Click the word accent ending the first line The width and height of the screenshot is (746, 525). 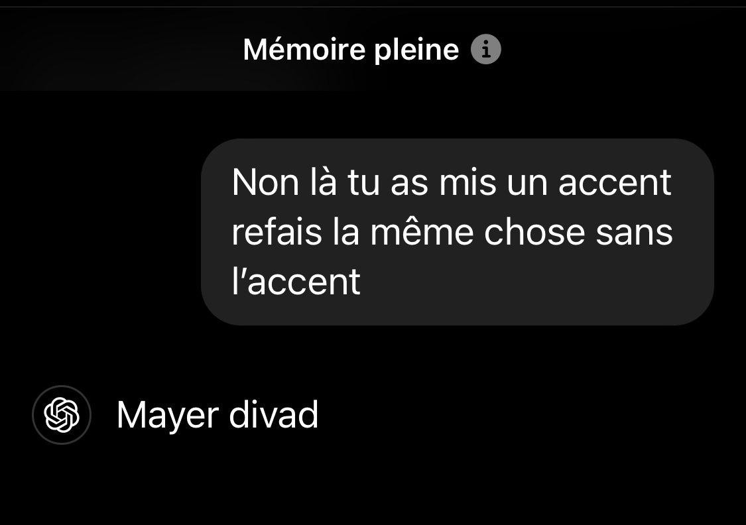615,182
